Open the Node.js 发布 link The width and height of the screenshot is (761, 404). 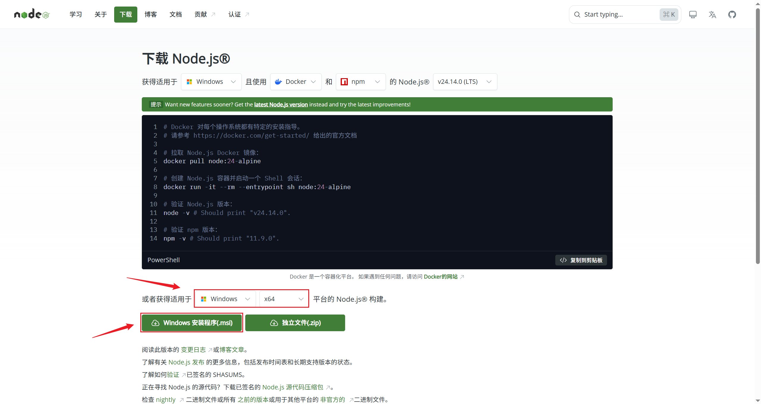click(186, 362)
